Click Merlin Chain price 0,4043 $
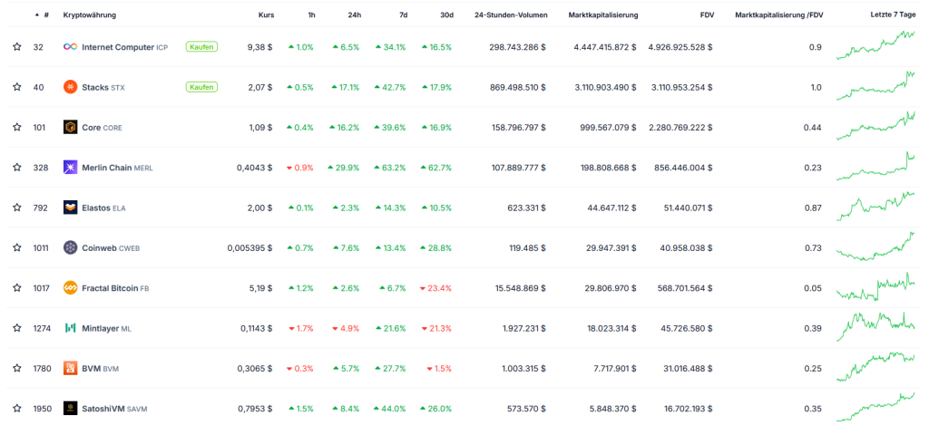This screenshot has width=929, height=425. pyautogui.click(x=255, y=168)
